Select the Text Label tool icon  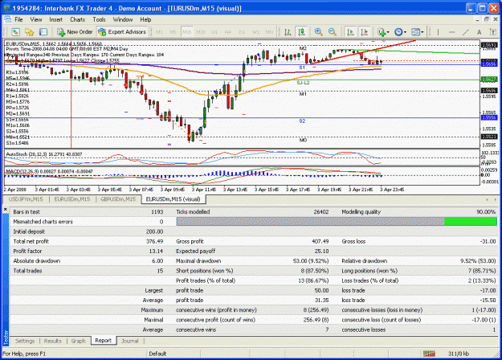tap(493, 32)
